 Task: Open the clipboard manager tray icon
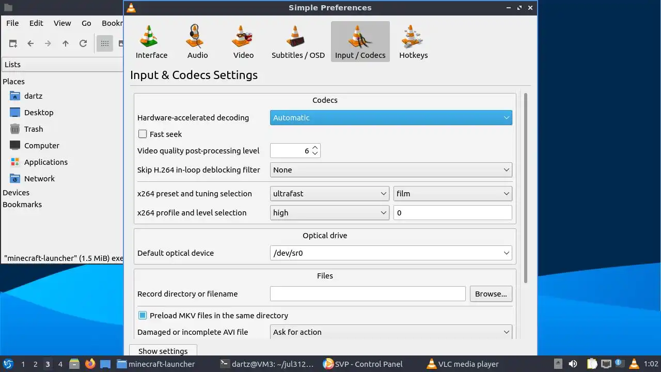[x=592, y=364]
